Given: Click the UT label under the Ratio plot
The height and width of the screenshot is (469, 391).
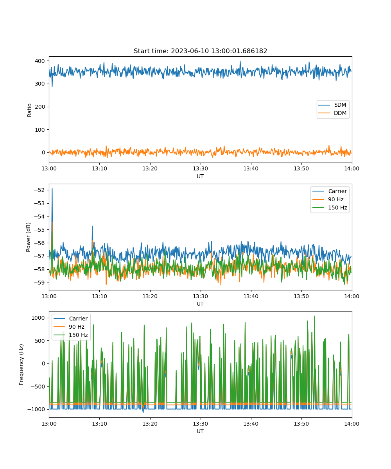Looking at the screenshot, I should [200, 176].
